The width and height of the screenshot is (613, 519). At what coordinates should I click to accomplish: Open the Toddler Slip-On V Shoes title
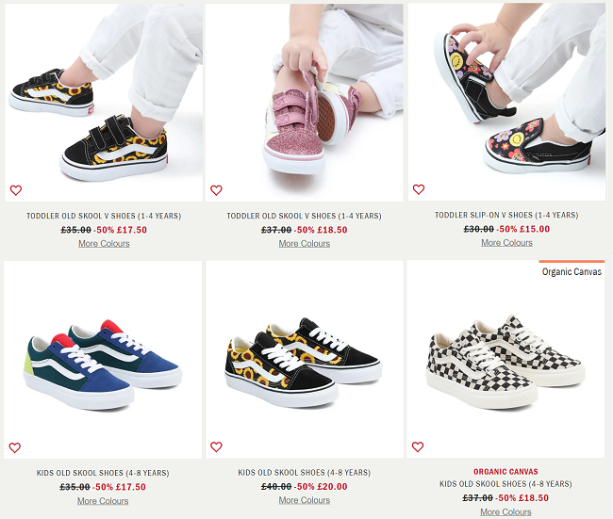506,215
